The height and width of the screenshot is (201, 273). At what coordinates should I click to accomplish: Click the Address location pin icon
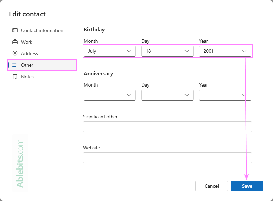click(15, 53)
